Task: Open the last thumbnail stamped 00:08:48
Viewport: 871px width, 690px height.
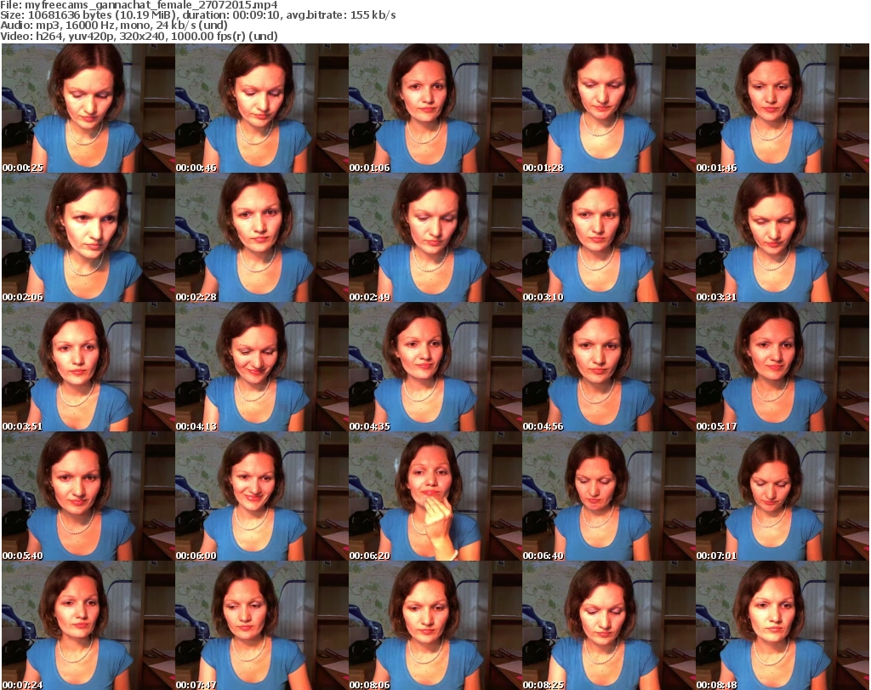Action: point(783,625)
